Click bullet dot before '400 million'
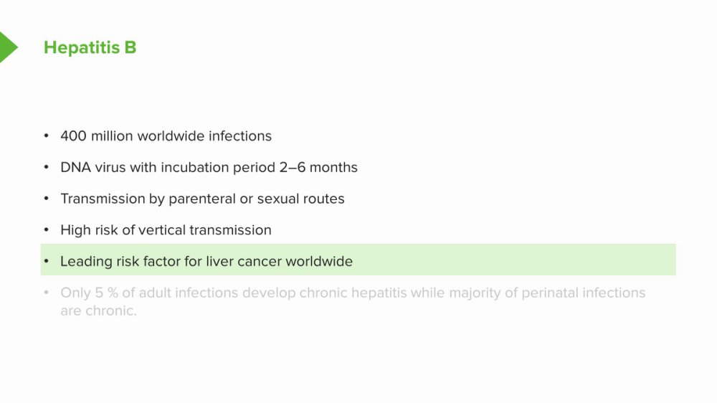717x403 pixels. pos(46,136)
